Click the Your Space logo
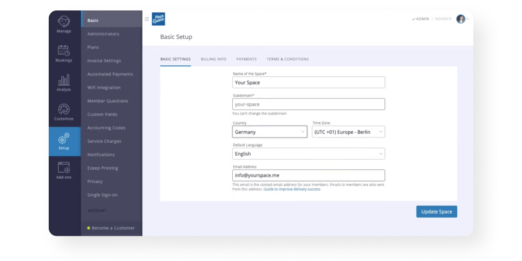522x261 pixels. (x=158, y=19)
